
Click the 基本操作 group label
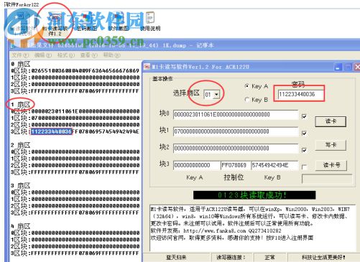coord(162,78)
